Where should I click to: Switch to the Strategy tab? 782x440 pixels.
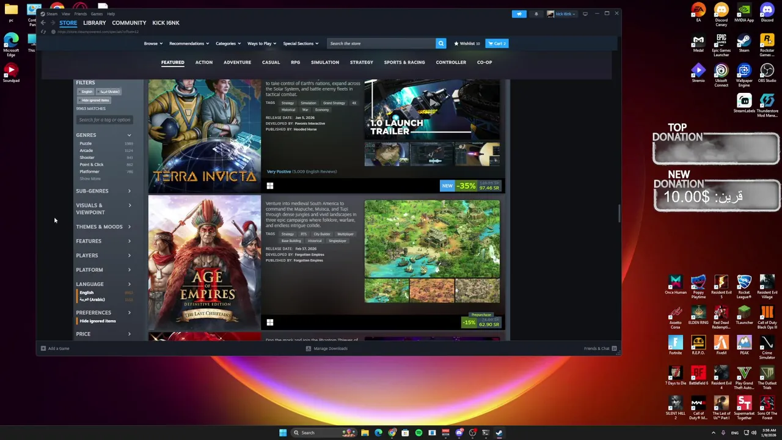click(x=362, y=62)
